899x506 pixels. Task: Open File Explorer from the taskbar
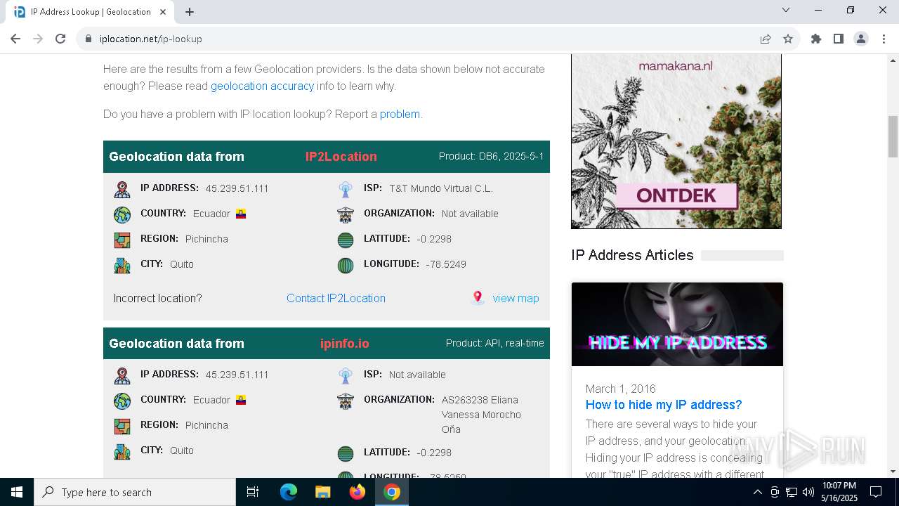(x=322, y=492)
